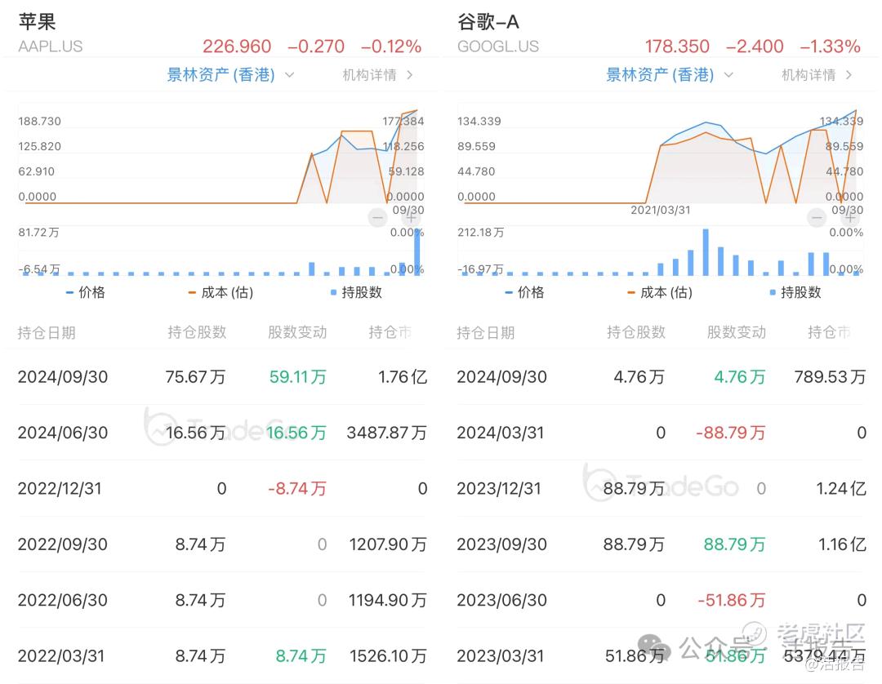
Task: Click latest holdings bar in Apple chart
Action: tap(417, 251)
